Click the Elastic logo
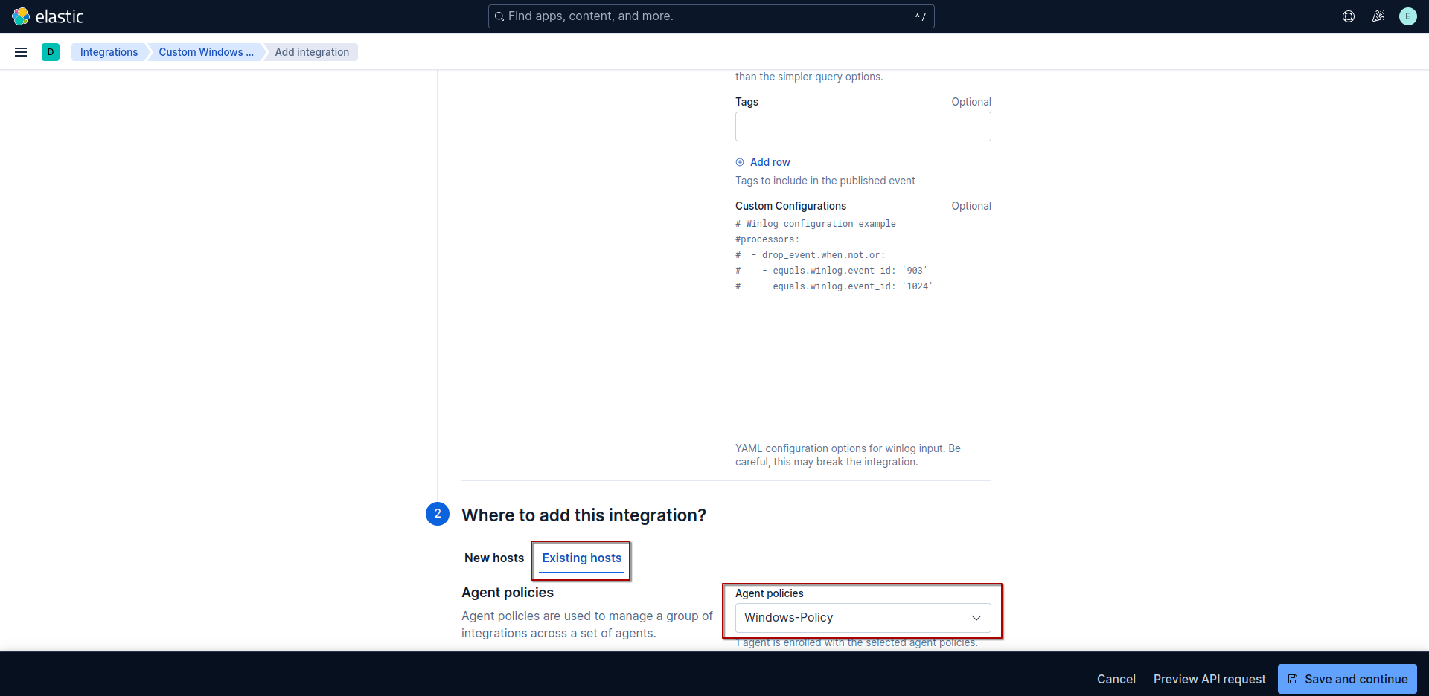 click(x=48, y=16)
